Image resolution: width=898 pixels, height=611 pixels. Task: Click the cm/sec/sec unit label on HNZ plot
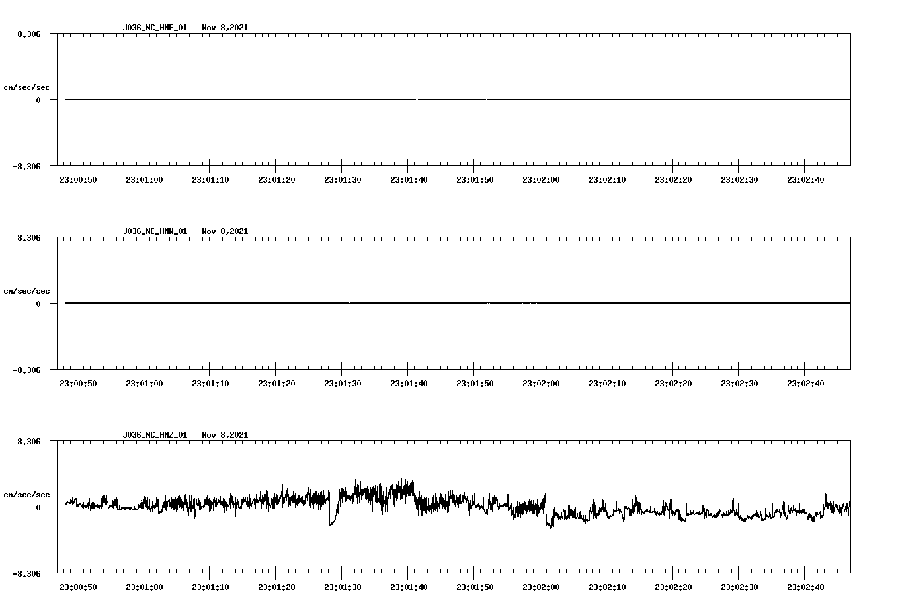coord(26,495)
